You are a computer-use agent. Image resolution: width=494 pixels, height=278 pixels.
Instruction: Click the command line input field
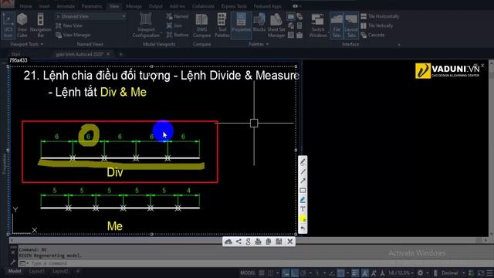[x=252, y=263]
